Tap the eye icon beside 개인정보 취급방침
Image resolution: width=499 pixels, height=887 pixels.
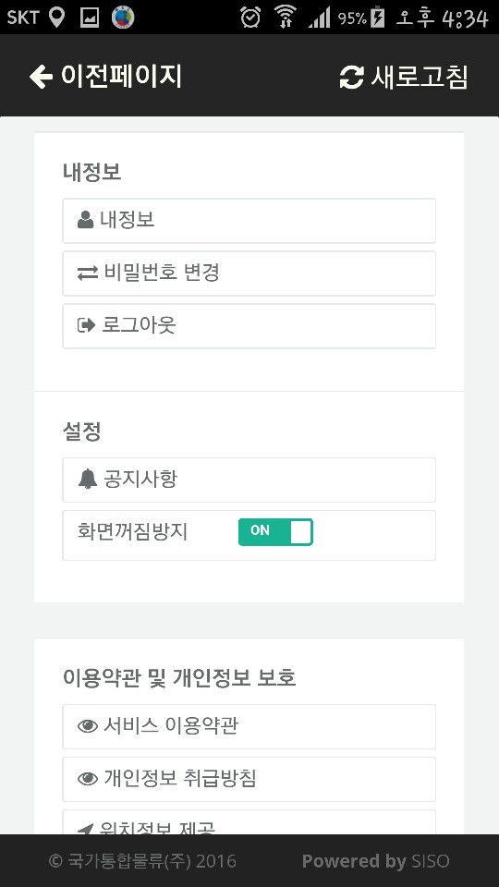(x=88, y=779)
